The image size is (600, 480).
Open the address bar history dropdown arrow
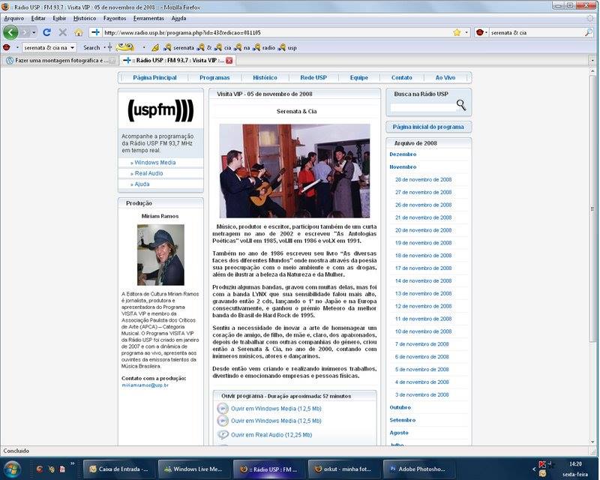click(x=466, y=32)
